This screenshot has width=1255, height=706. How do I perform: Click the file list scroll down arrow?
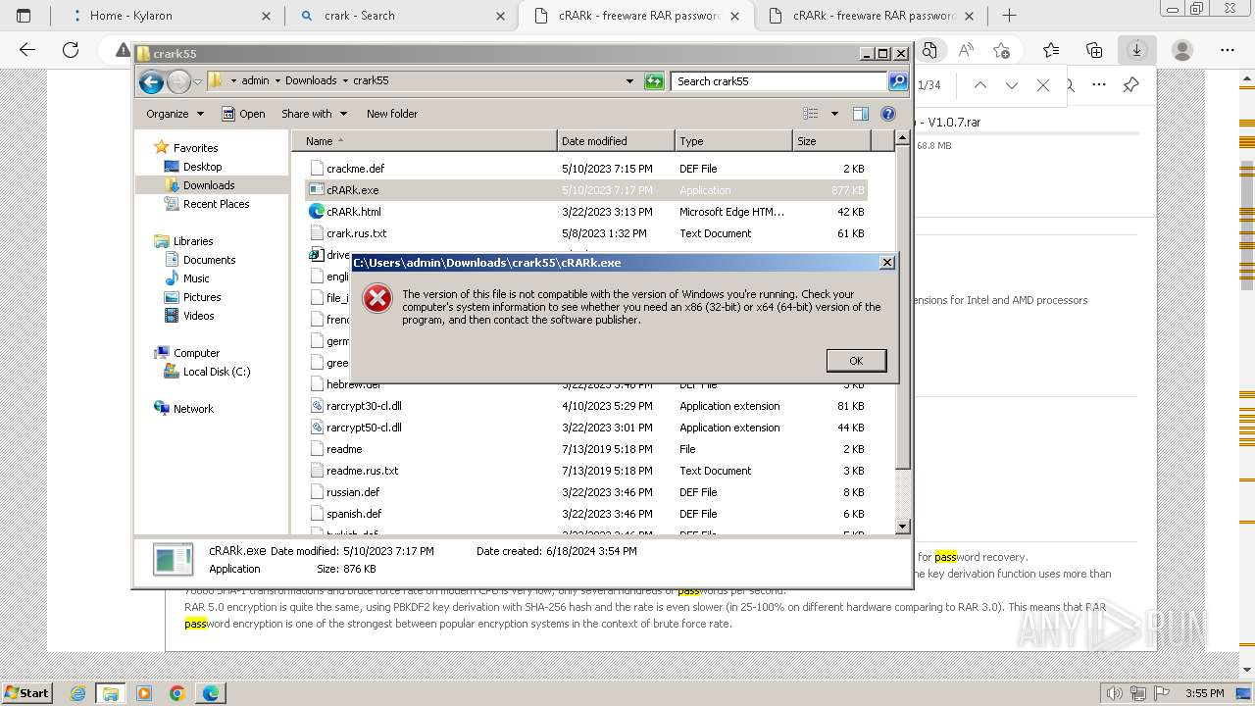pos(903,527)
